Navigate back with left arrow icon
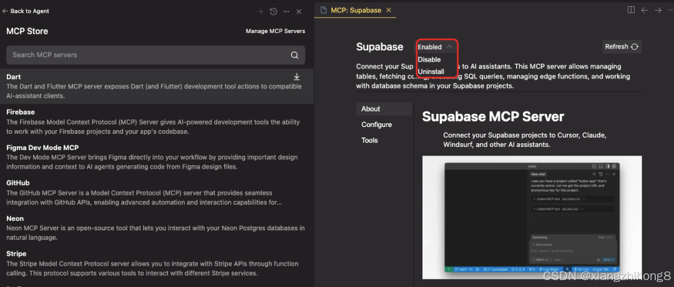 click(644, 10)
